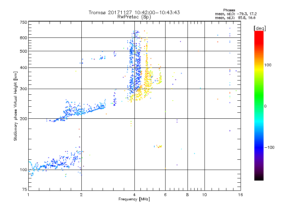The image size is (283, 212).
Task: Click the colorbar label "100"
Action: (268, 65)
